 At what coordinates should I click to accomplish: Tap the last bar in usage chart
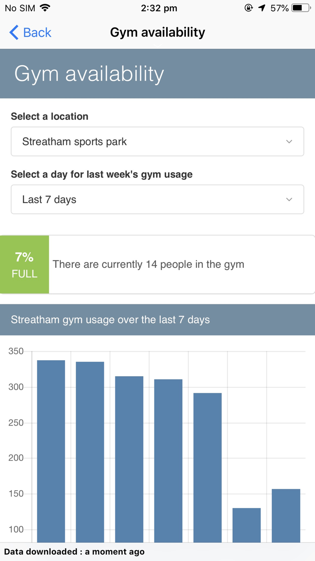[286, 515]
